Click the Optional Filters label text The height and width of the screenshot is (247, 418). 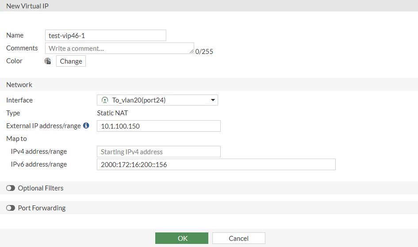coord(41,188)
